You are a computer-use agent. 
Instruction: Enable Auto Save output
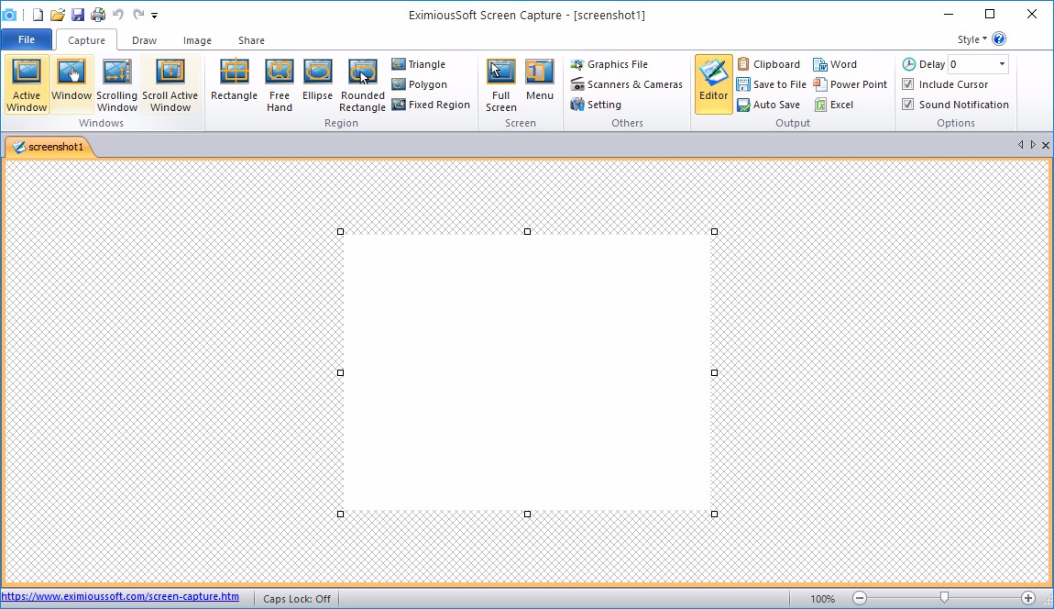(768, 105)
